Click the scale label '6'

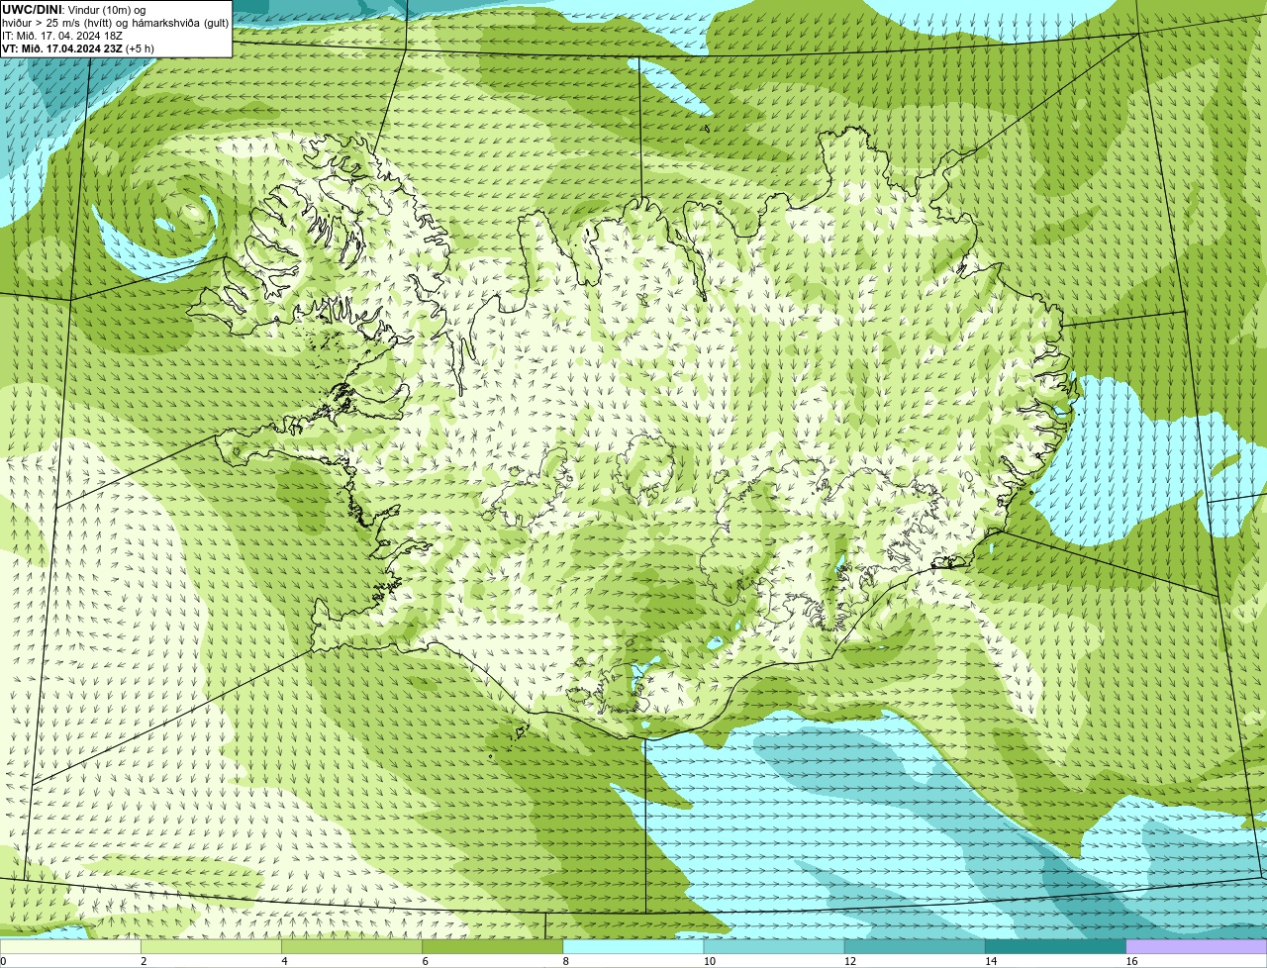click(x=425, y=961)
